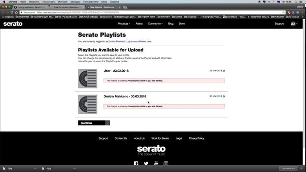Open the Support link in the top header
Image resolution: width=306 pixels, height=172 pixels.
pos(279,23)
